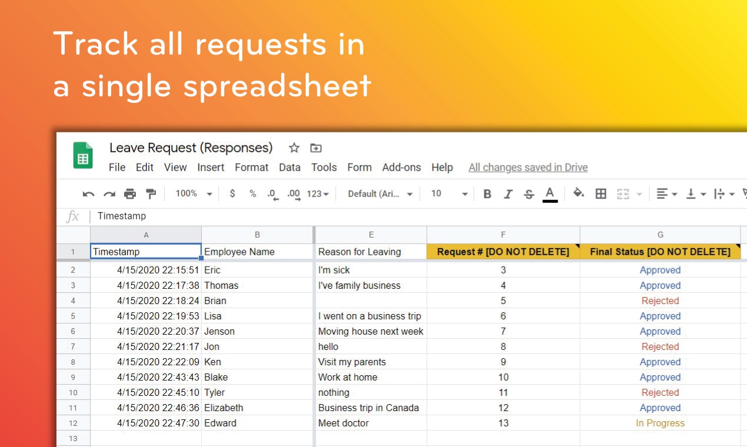
Task: Click the Approved status for Eric
Action: coord(661,270)
